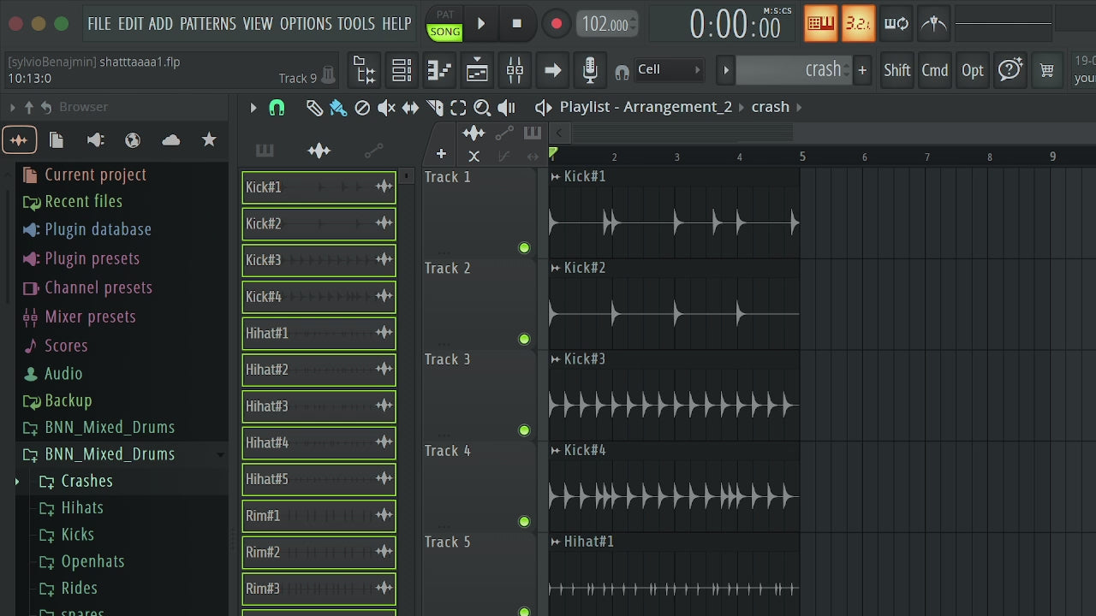Open the playlist options arrow menu
This screenshot has width=1096, height=616.
click(253, 108)
